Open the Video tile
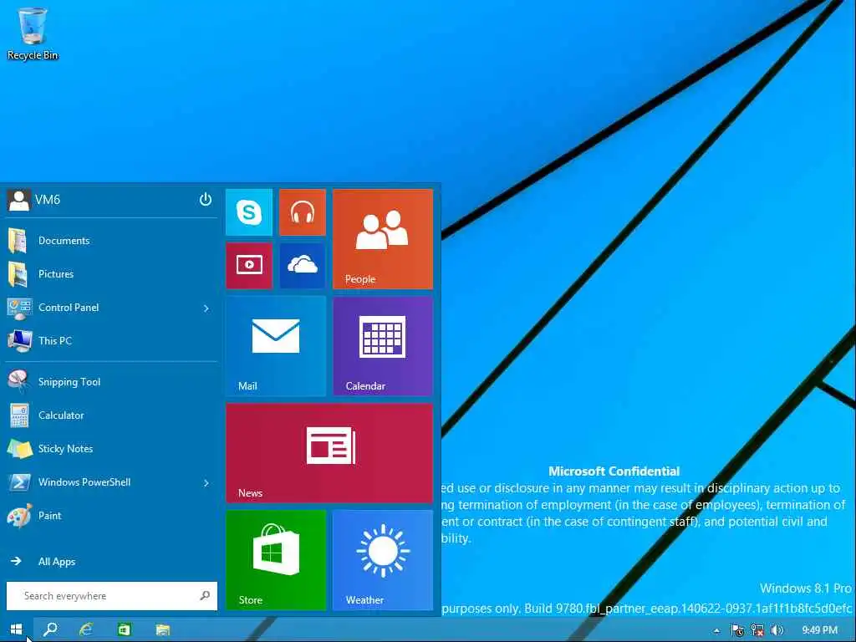The image size is (856, 642). tap(249, 265)
